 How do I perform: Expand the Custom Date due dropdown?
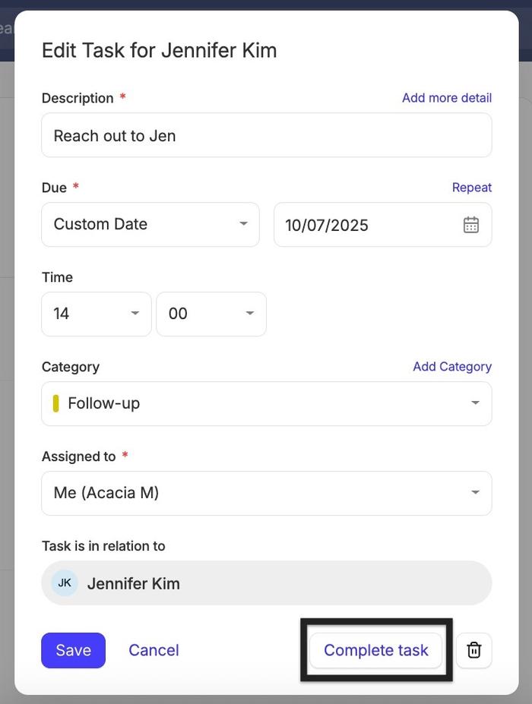point(150,225)
